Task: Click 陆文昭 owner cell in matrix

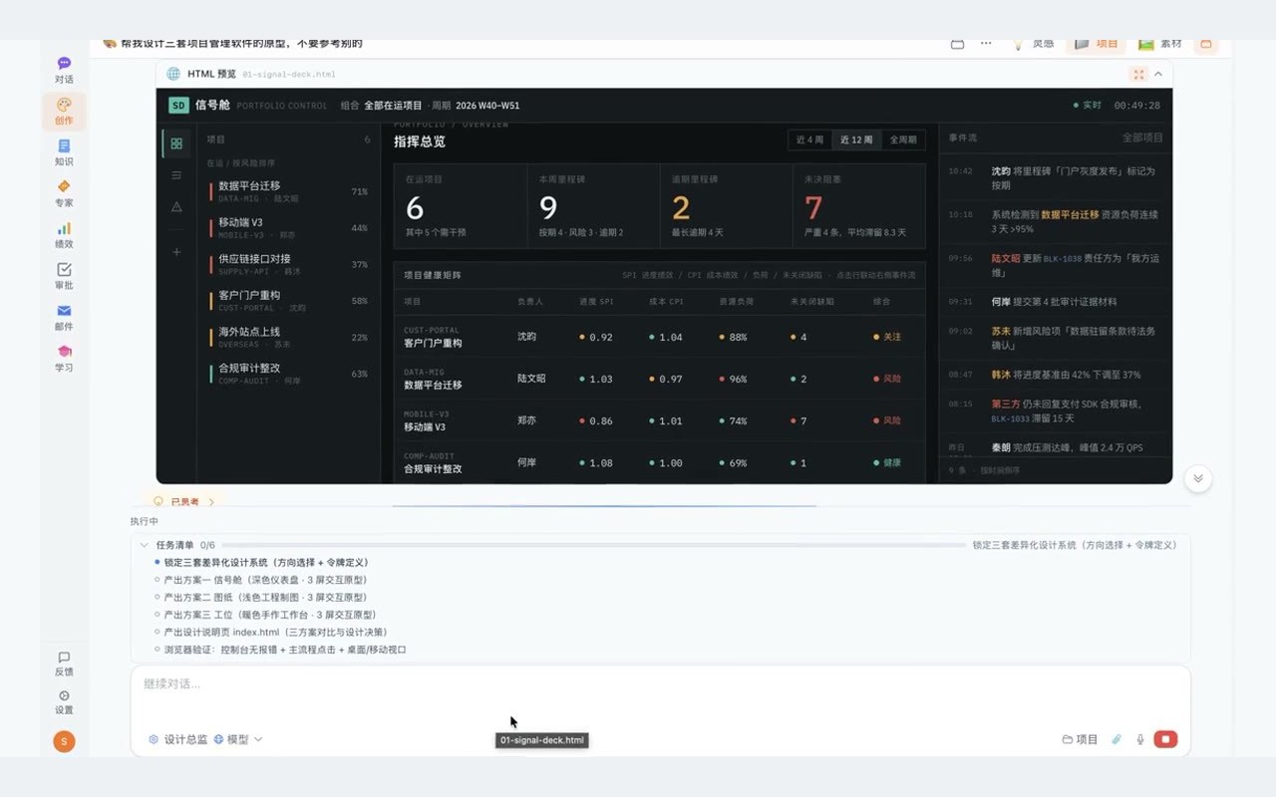Action: 531,379
